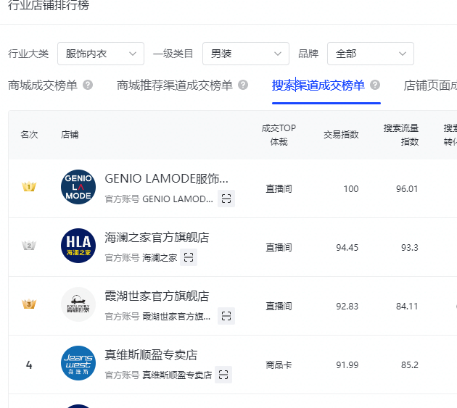
Task: Click rank number 4
Action: pos(29,365)
